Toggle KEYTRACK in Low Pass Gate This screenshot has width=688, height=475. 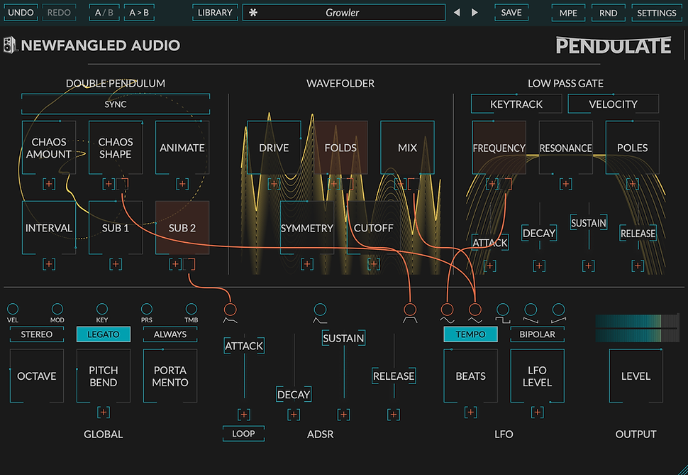516,104
